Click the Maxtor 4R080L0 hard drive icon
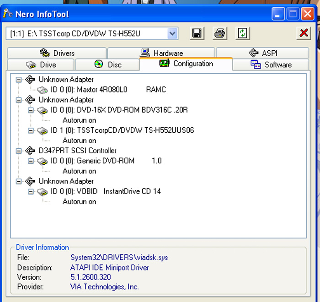Image resolution: width=320 pixels, height=302 pixels. [42, 90]
